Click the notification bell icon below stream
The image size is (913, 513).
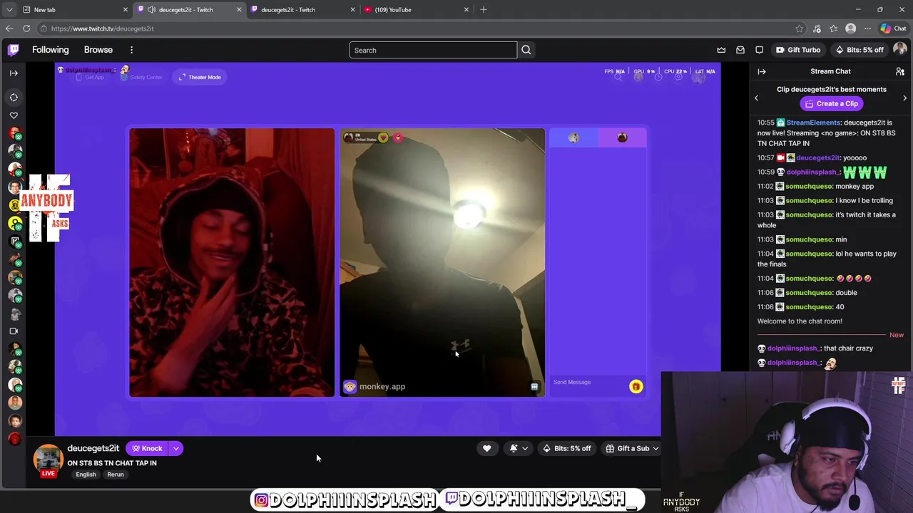(x=514, y=448)
